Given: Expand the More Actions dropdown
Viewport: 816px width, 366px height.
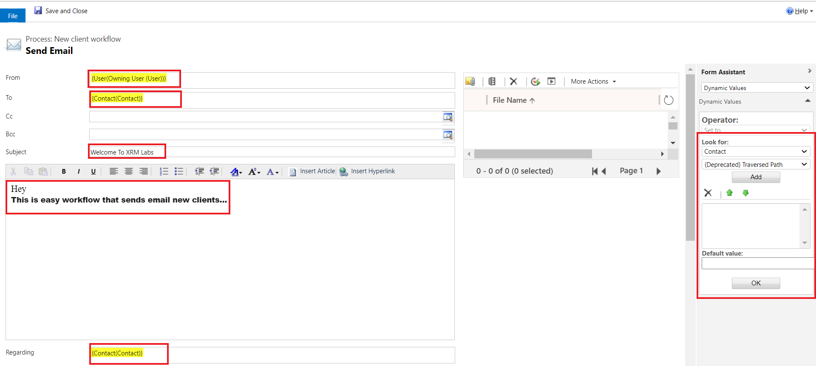Looking at the screenshot, I should point(593,82).
